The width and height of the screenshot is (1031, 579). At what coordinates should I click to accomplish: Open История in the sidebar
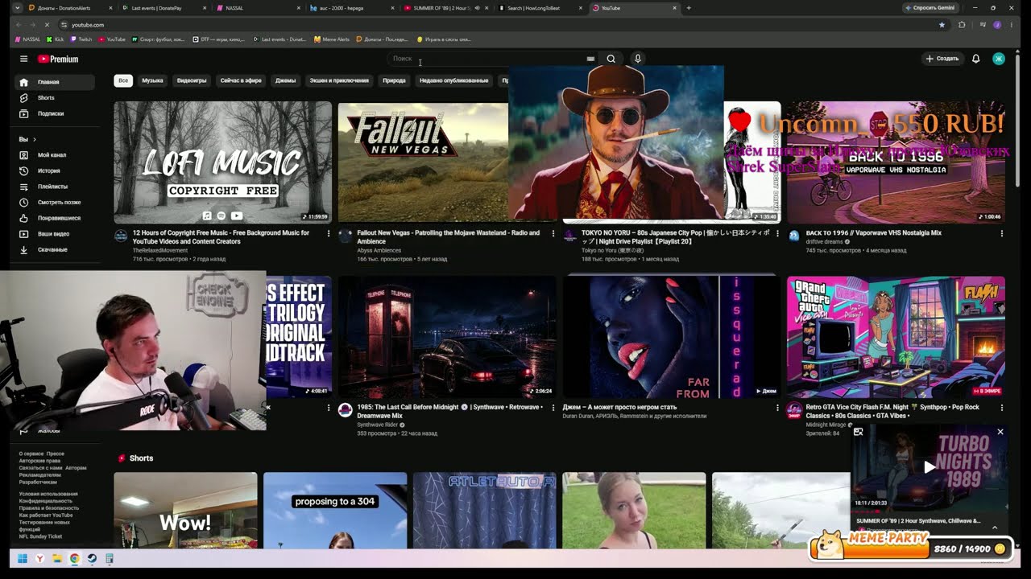(x=55, y=170)
